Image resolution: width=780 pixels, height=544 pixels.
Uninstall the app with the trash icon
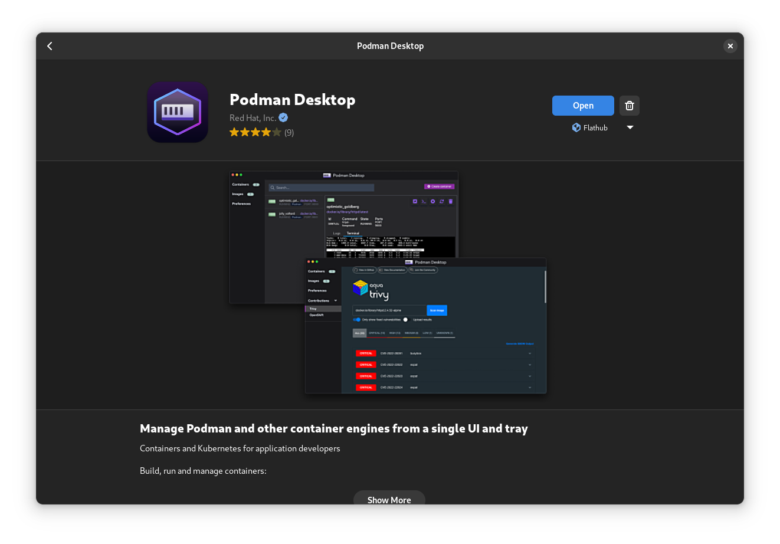point(630,106)
